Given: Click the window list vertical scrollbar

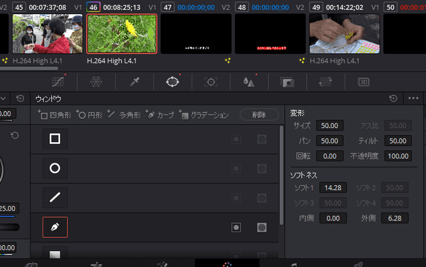Looking at the screenshot, I should click(x=282, y=175).
